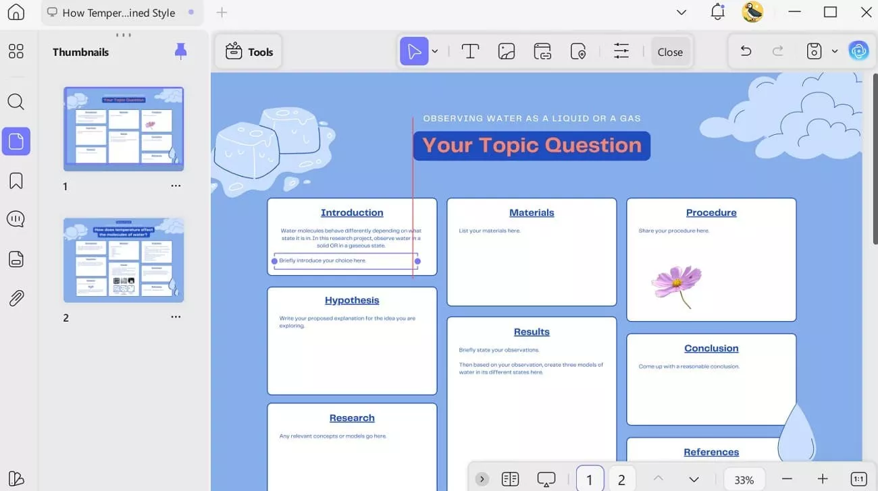Open the Search panel in the sidebar
Image resolution: width=878 pixels, height=491 pixels.
(x=16, y=102)
